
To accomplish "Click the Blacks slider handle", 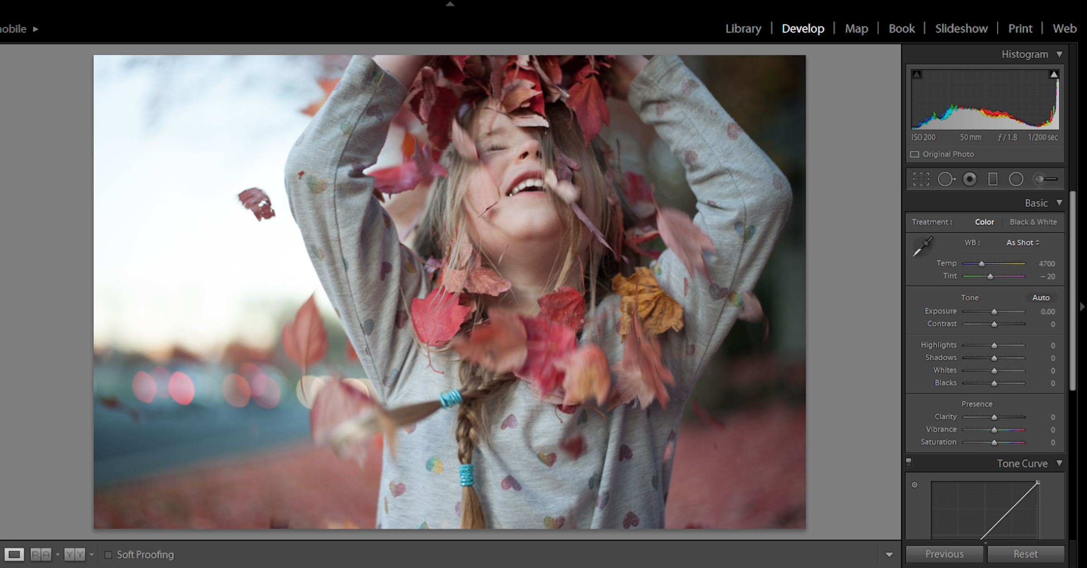I will coord(994,384).
